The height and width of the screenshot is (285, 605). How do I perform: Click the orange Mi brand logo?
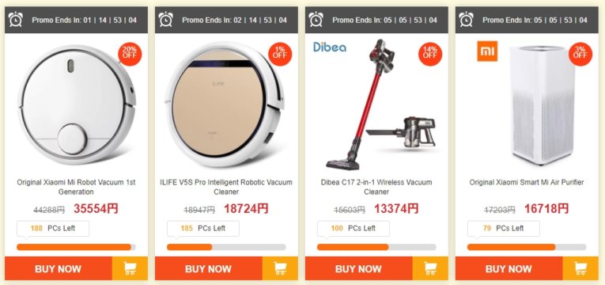[487, 51]
